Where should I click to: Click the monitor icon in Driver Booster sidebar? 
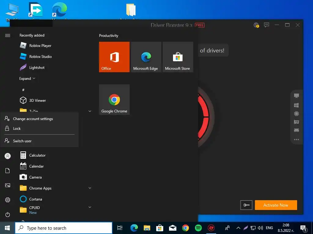tap(296, 96)
